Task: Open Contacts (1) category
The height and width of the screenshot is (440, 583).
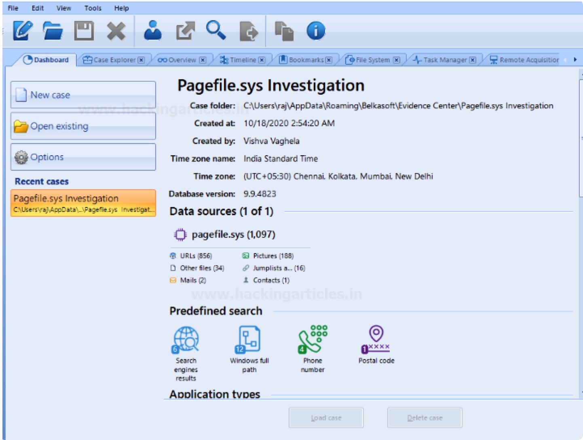Action: (266, 280)
